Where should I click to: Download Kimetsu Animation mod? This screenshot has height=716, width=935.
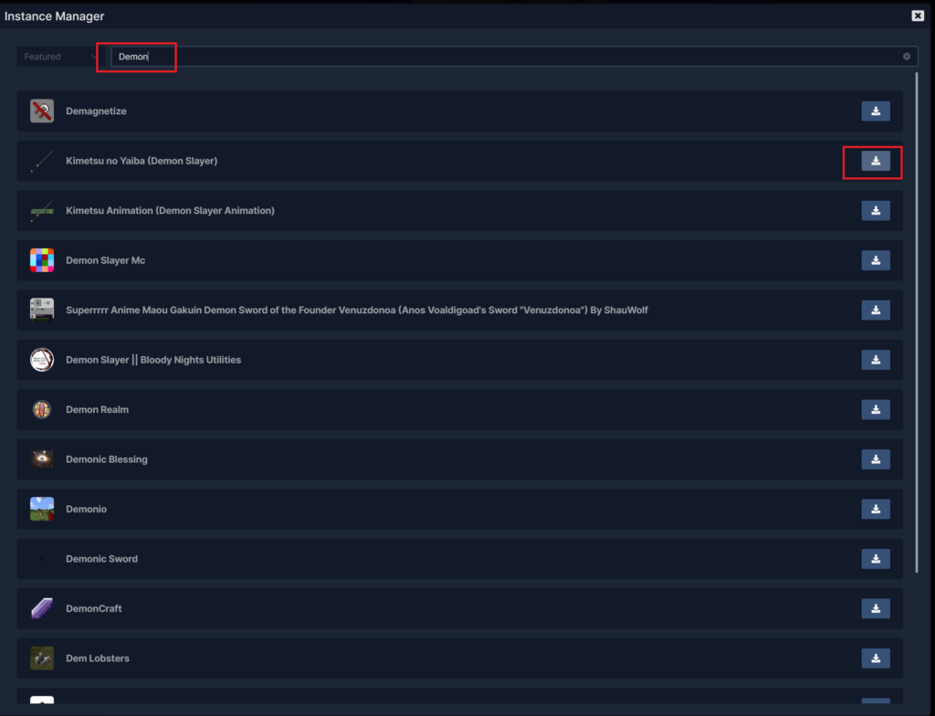click(x=875, y=211)
